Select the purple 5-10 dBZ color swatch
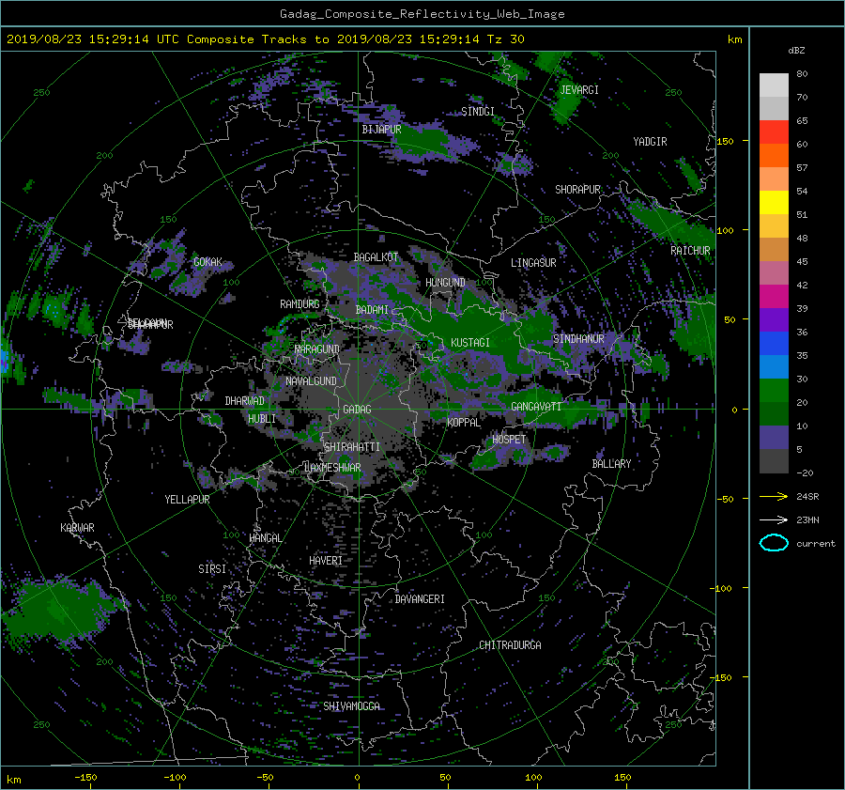 click(774, 438)
